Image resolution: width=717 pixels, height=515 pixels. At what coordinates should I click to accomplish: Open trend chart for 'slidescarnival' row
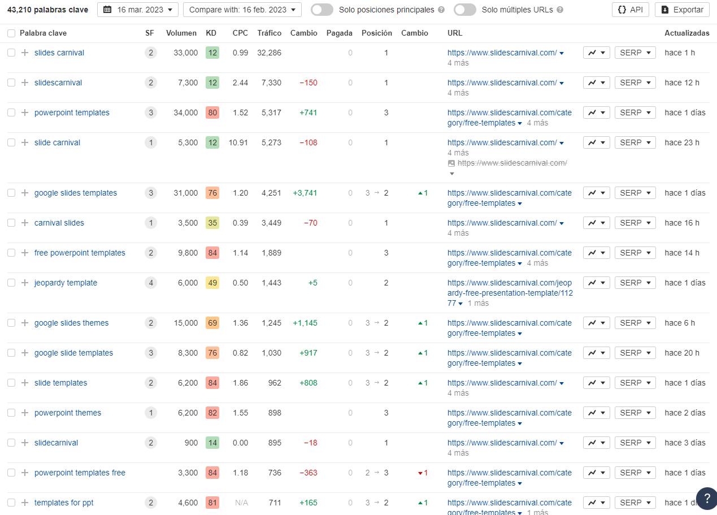click(597, 83)
